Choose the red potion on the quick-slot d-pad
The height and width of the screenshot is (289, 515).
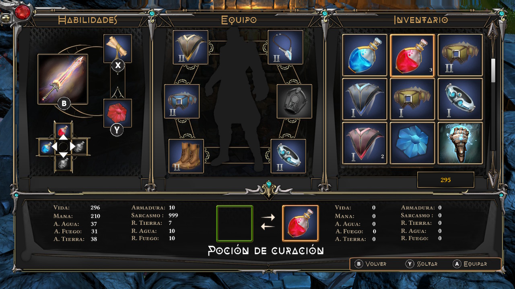click(x=63, y=130)
